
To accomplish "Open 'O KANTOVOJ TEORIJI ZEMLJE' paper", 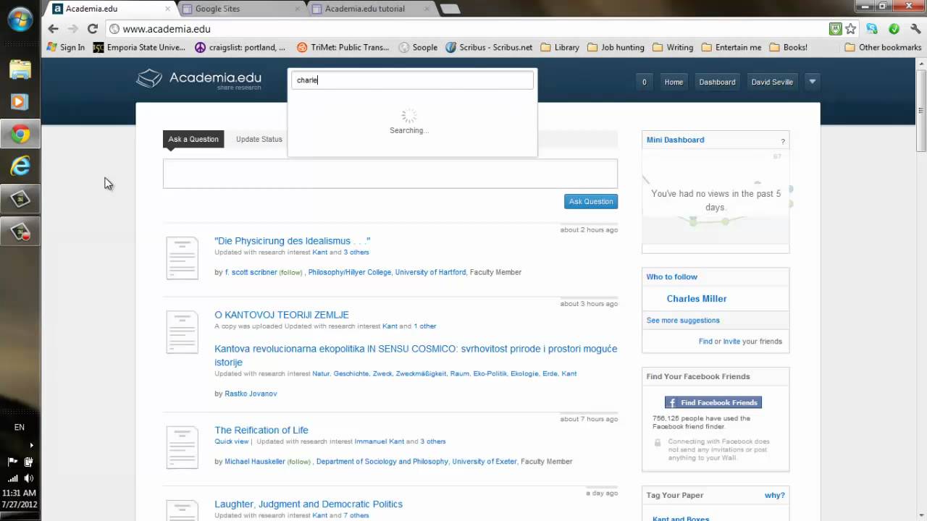I will 282,315.
